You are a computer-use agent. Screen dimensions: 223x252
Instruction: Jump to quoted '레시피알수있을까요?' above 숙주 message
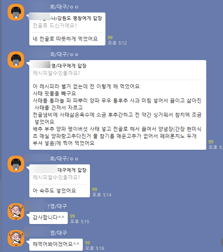click(x=56, y=177)
